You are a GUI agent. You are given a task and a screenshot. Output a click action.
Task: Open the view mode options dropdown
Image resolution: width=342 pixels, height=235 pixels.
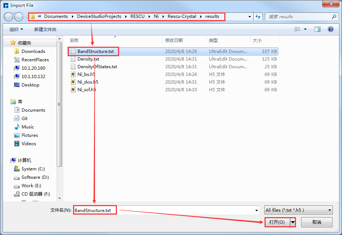click(305, 29)
